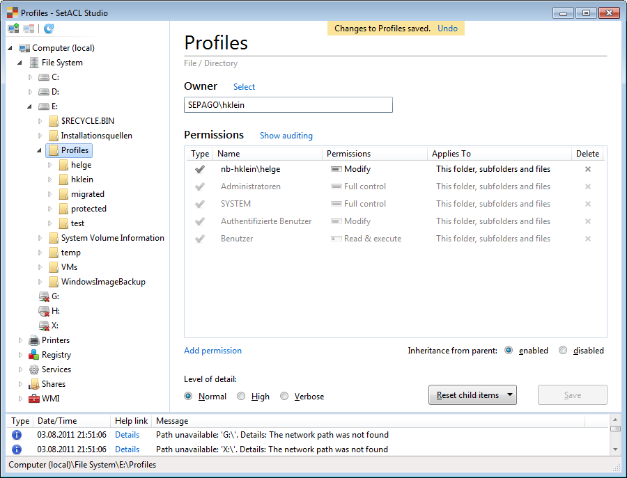Click the Printers icon in tree
Screen dimensions: 627x478
(x=34, y=340)
